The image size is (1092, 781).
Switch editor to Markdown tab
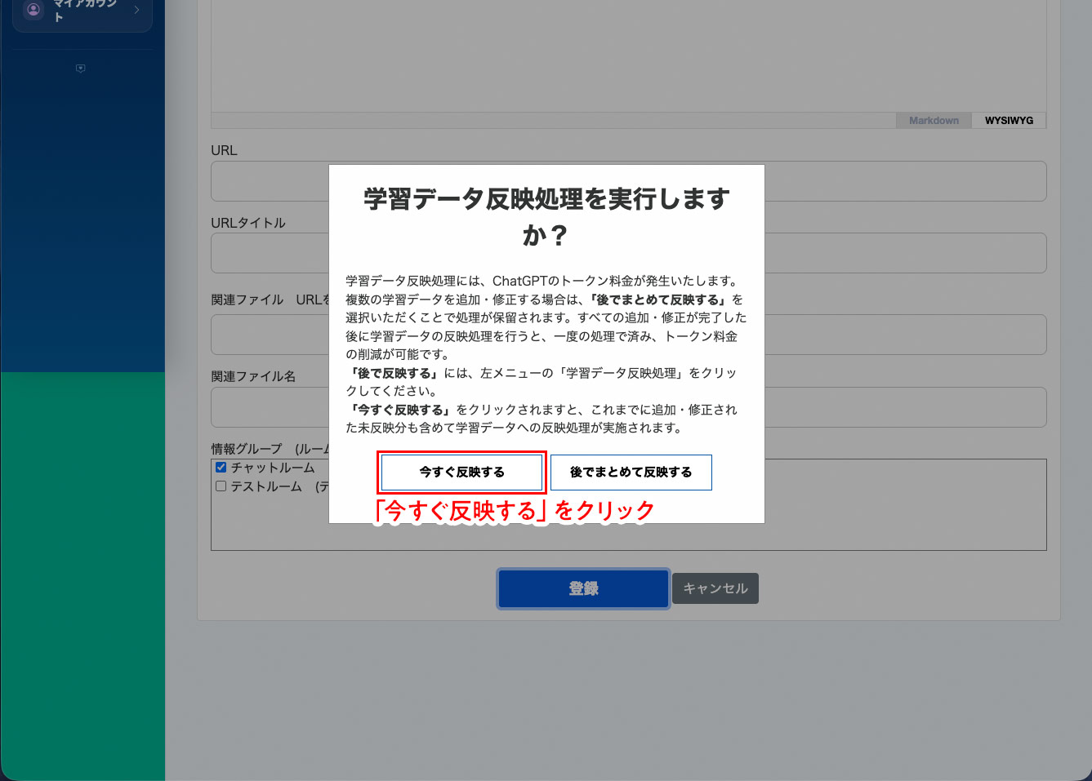[x=934, y=121]
